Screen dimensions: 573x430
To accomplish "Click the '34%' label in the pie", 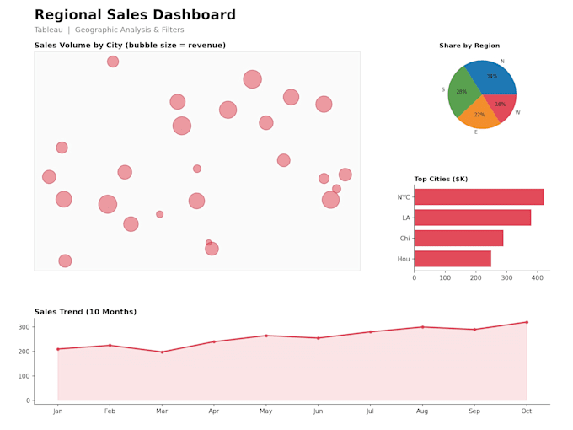I will click(x=492, y=77).
